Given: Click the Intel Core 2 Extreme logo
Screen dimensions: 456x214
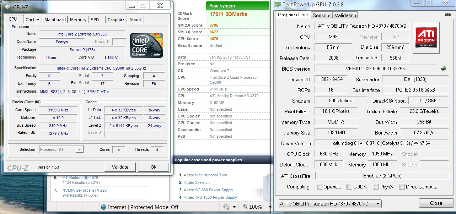Looking at the screenshot, I should (146, 45).
